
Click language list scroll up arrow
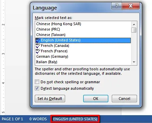coord(134,24)
